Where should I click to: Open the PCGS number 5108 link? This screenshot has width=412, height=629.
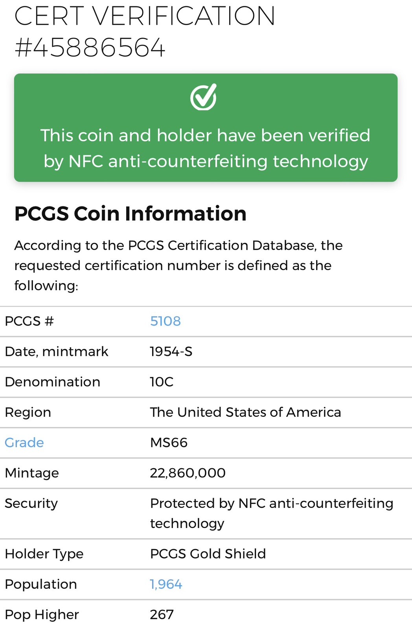pyautogui.click(x=166, y=321)
